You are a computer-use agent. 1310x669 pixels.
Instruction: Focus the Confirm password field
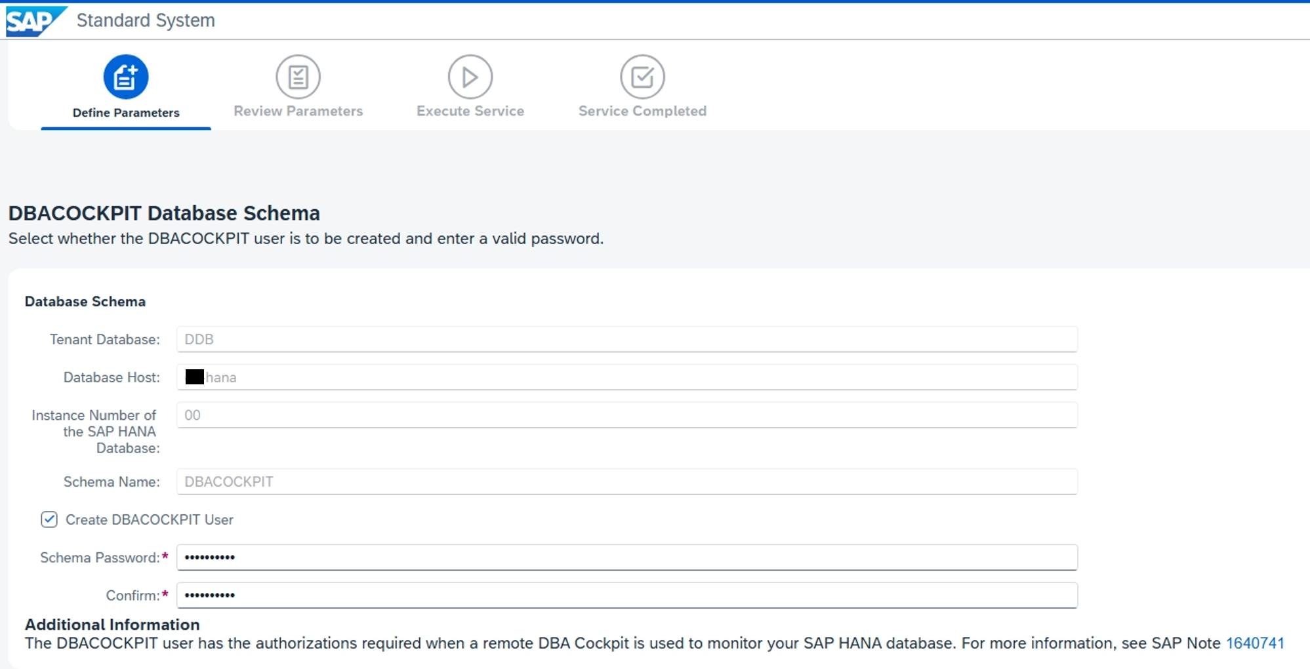626,596
